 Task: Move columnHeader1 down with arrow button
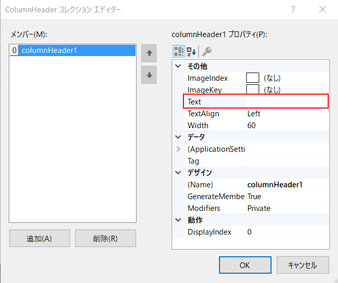149,75
